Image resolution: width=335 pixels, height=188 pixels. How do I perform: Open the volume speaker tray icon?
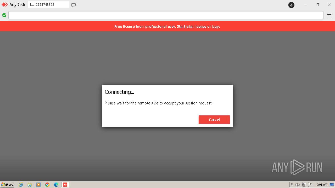tap(298, 185)
